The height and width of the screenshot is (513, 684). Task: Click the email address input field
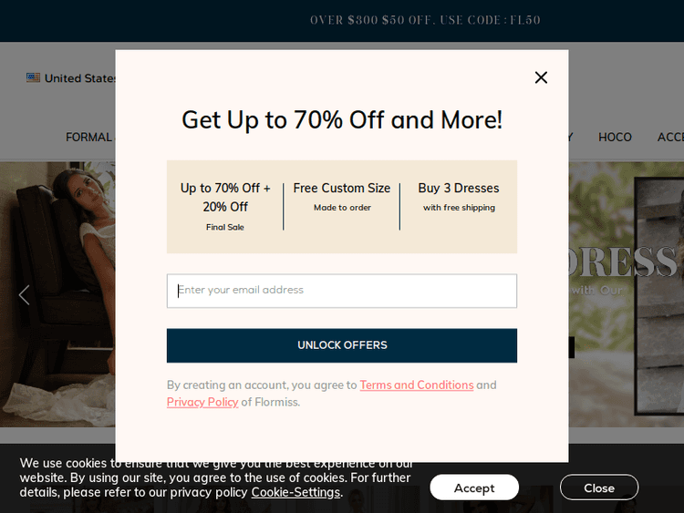pyautogui.click(x=342, y=291)
